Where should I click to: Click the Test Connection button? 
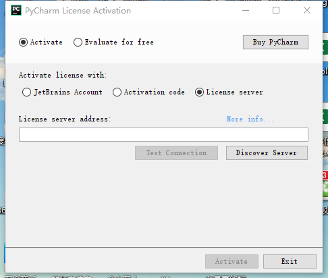tap(176, 153)
